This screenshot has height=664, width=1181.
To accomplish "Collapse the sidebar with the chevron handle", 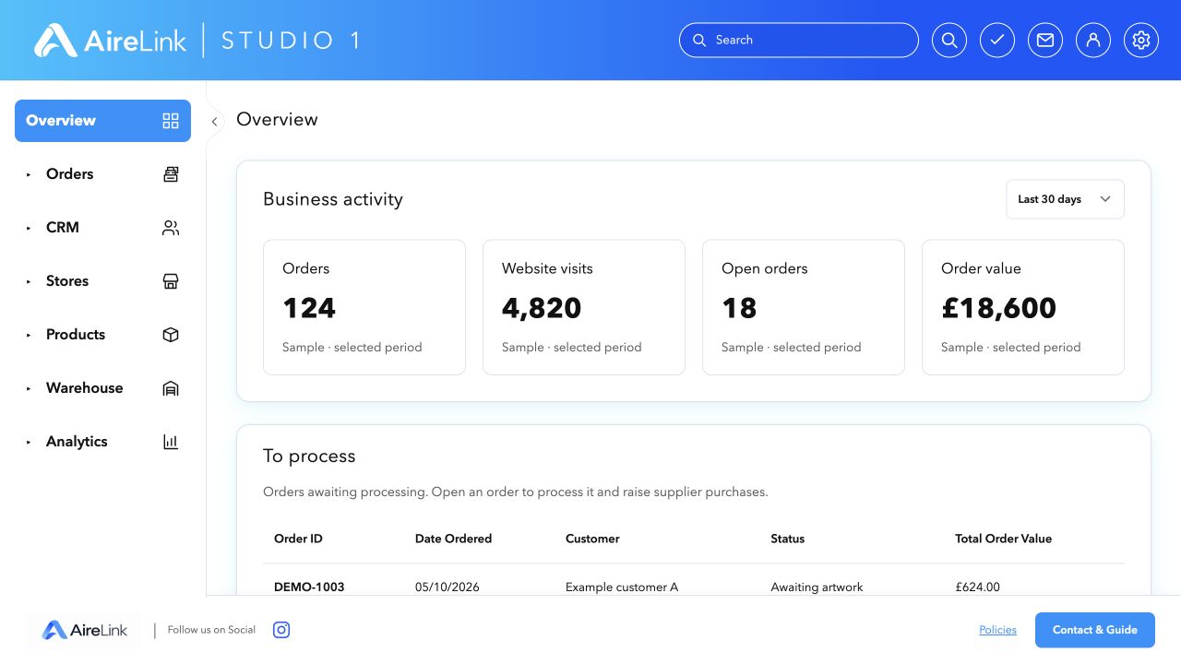I will [214, 122].
